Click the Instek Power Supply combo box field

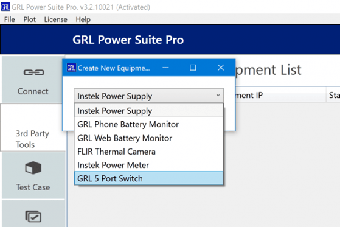click(148, 96)
